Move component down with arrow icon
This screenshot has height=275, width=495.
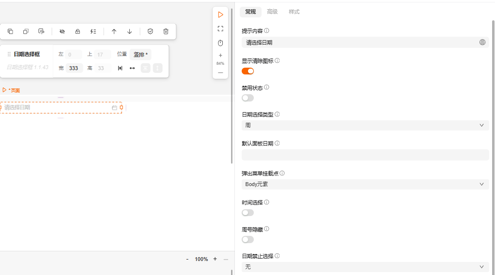129,31
